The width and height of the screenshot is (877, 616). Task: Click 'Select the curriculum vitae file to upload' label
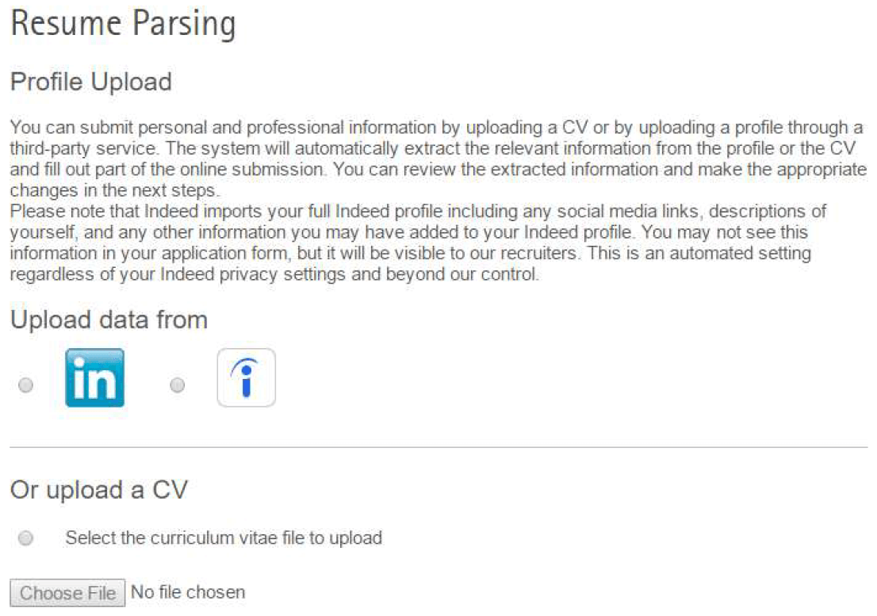pyautogui.click(x=224, y=538)
